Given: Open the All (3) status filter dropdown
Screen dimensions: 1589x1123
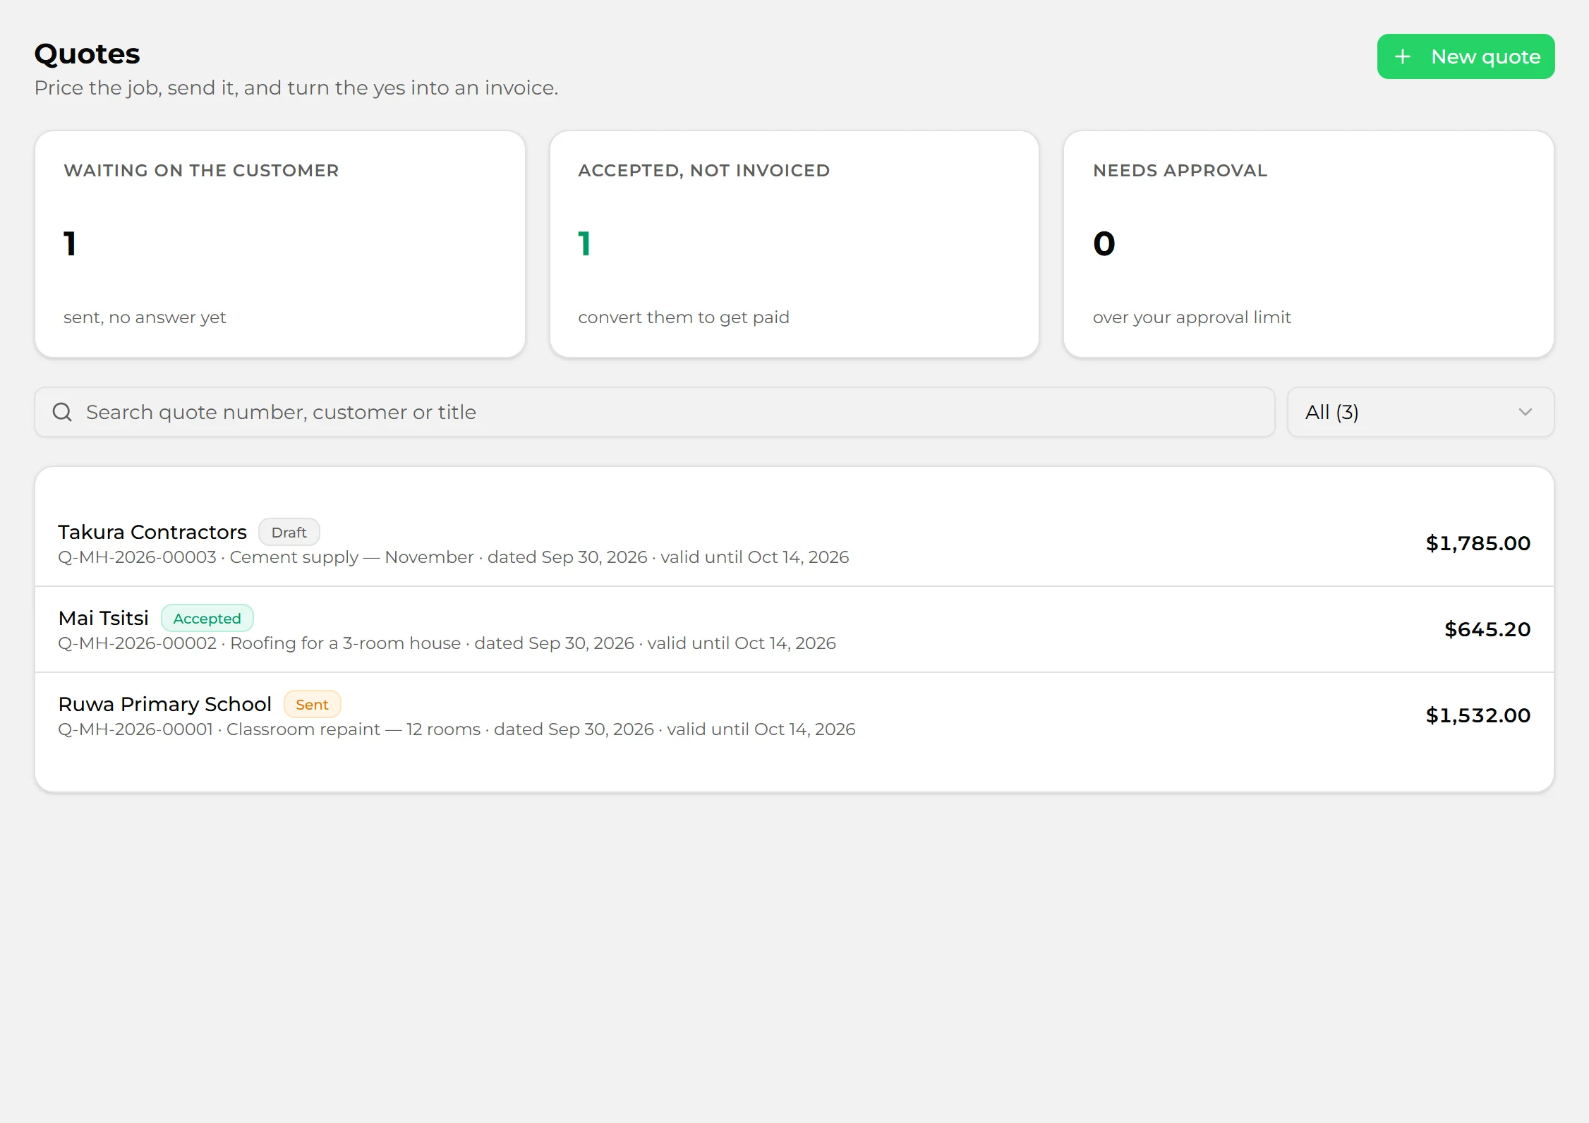Looking at the screenshot, I should tap(1420, 412).
